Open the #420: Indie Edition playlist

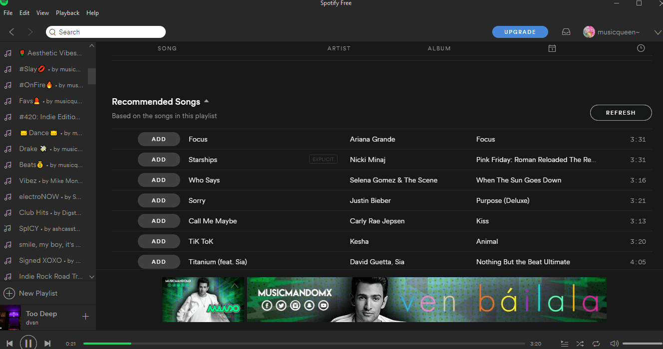[49, 117]
